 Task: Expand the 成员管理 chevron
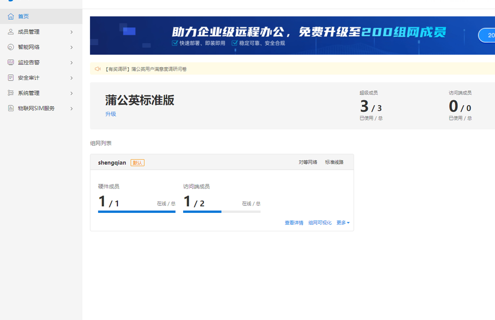tap(71, 32)
